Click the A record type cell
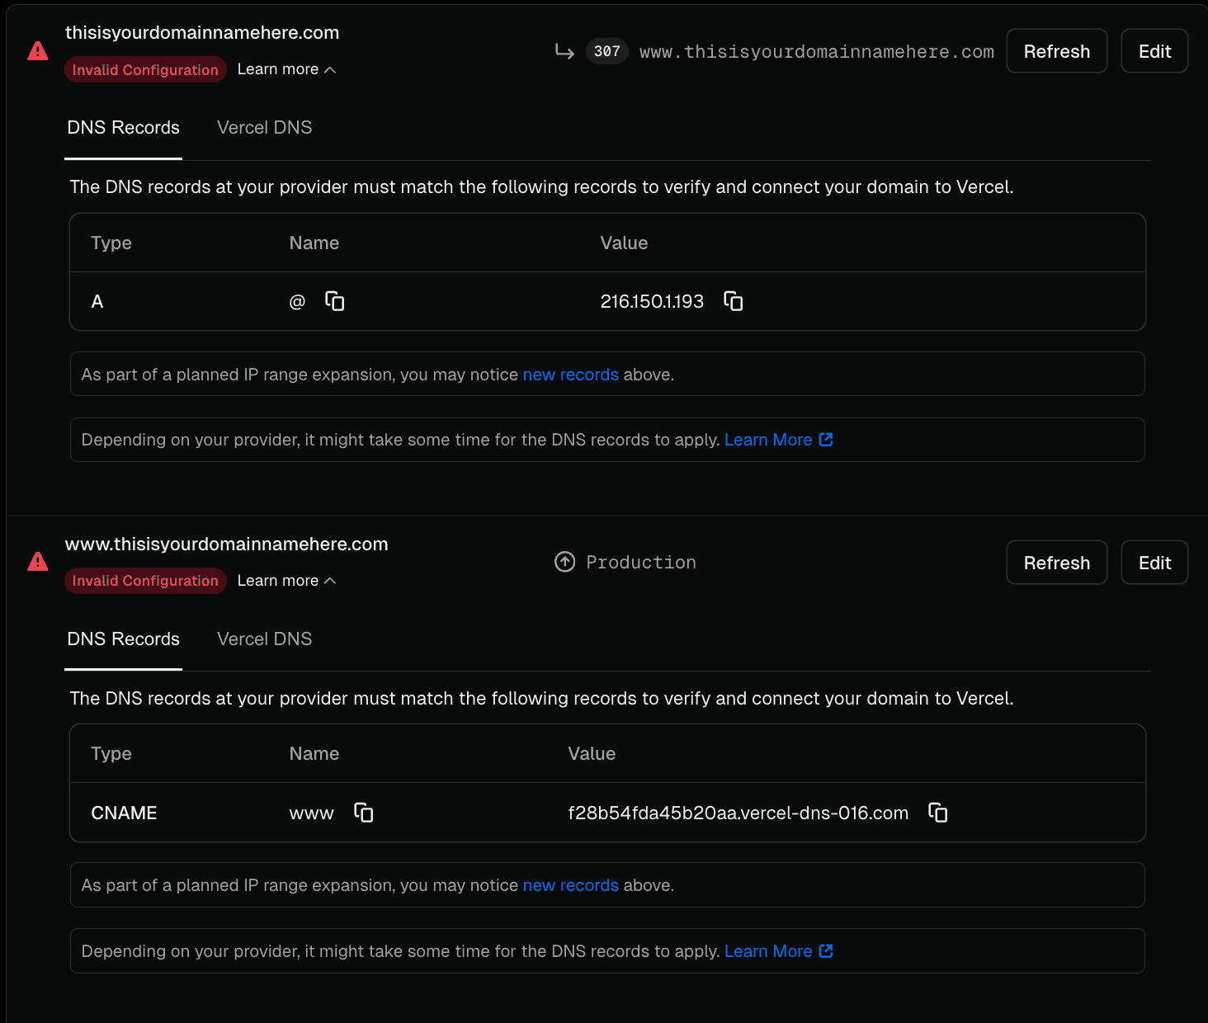 (97, 302)
